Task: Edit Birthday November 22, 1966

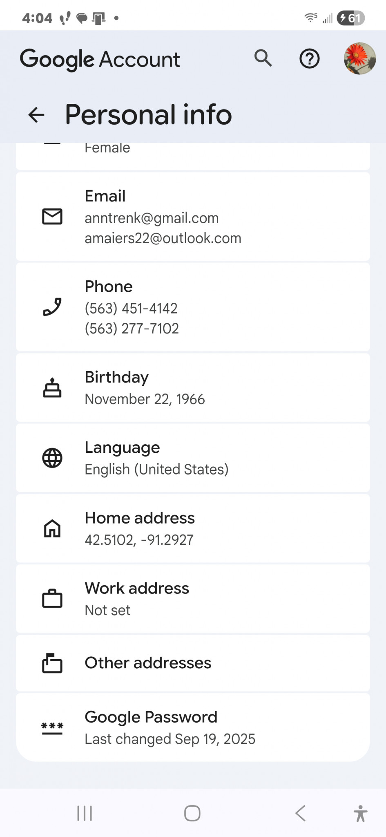Action: pos(193,387)
